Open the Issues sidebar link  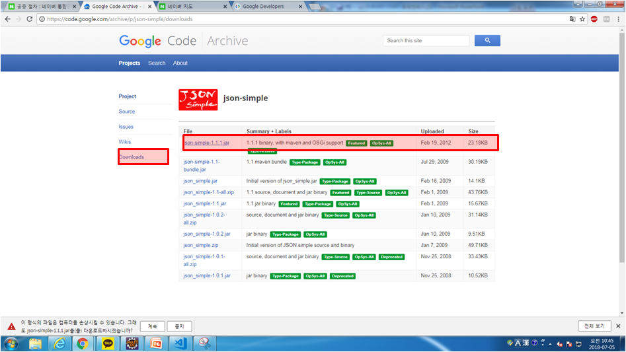pos(126,126)
